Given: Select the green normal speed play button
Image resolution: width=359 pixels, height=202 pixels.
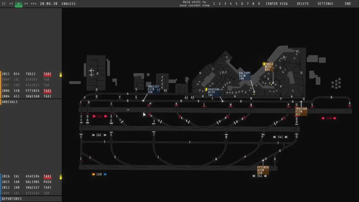Looking at the screenshot, I should click(18, 4).
